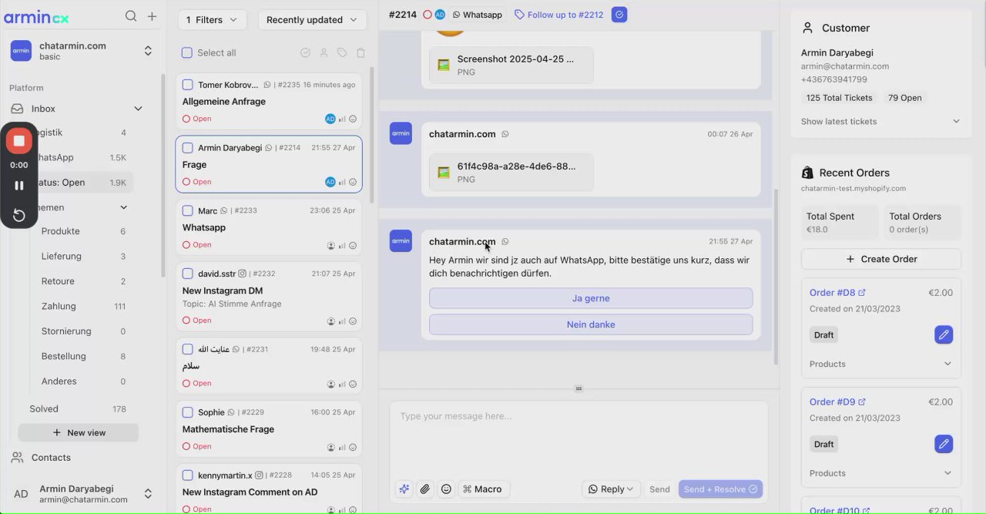
Task: Check the Marc ticket checkbox
Action: coord(187,210)
